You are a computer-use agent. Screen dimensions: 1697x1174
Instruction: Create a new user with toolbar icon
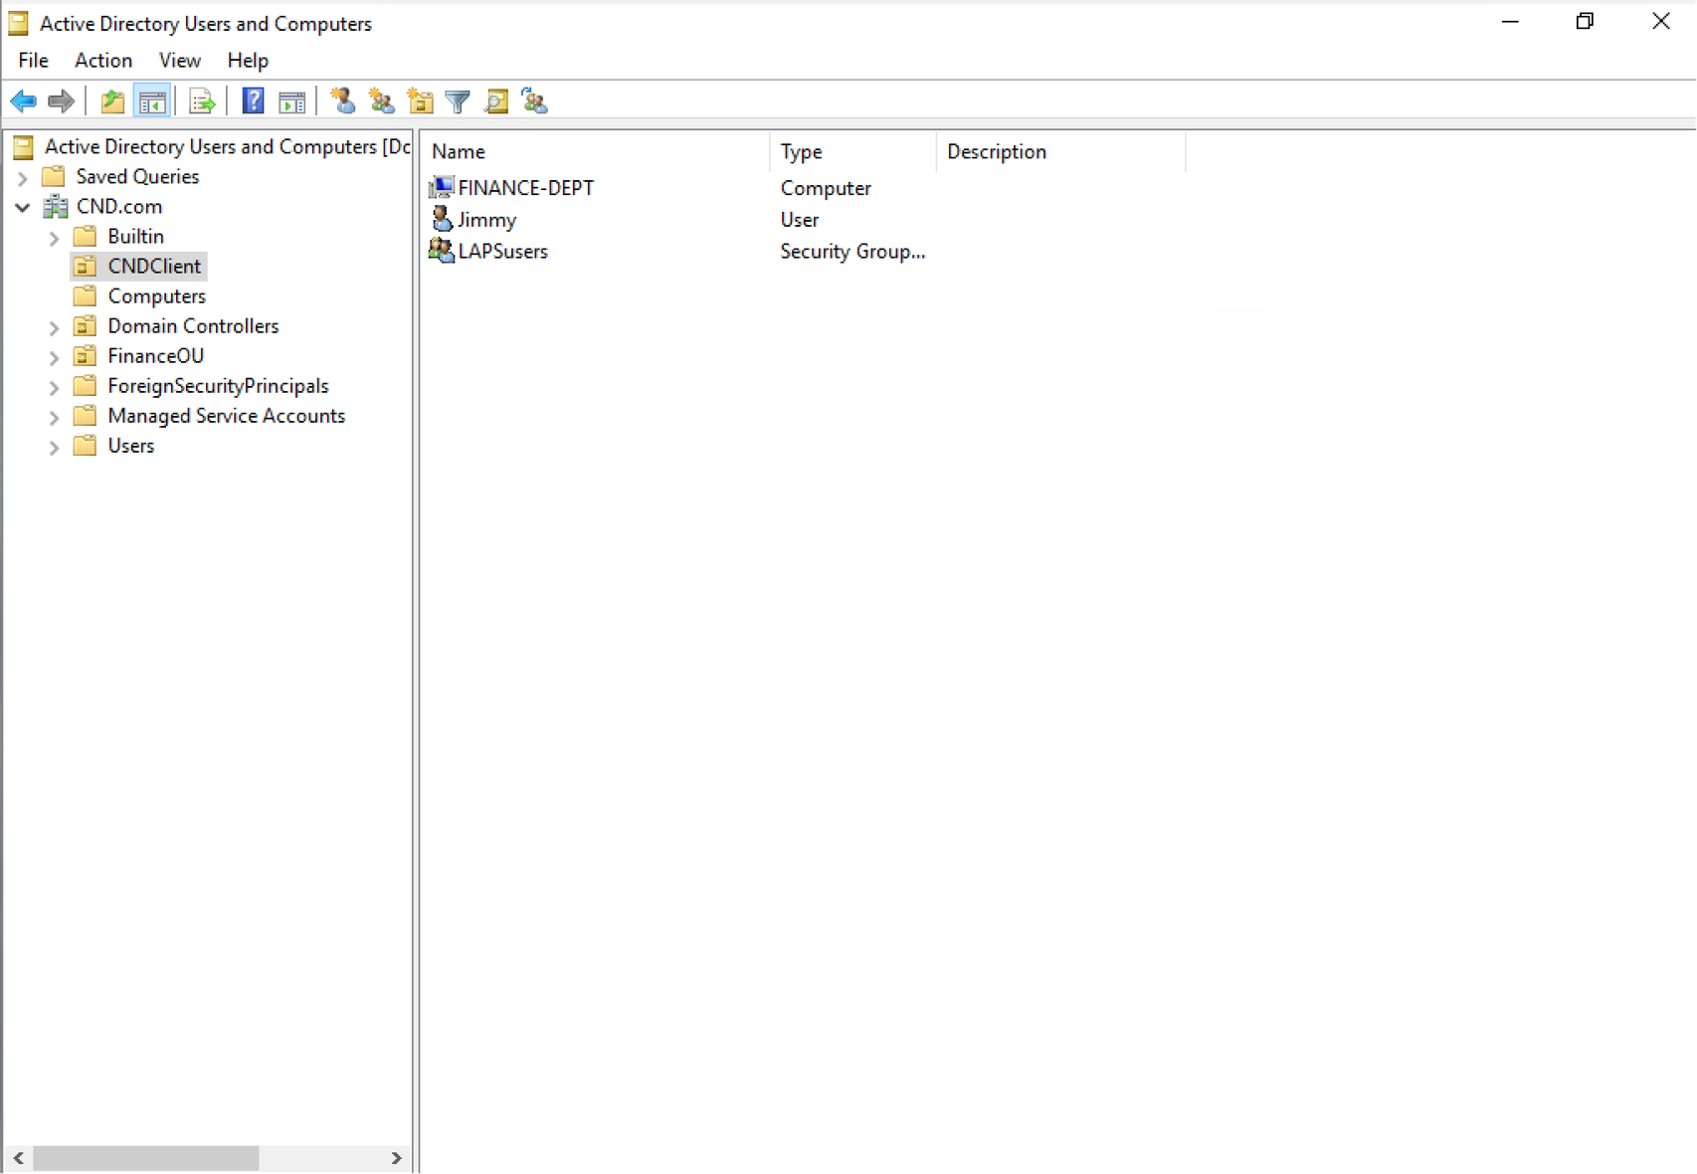(x=343, y=100)
